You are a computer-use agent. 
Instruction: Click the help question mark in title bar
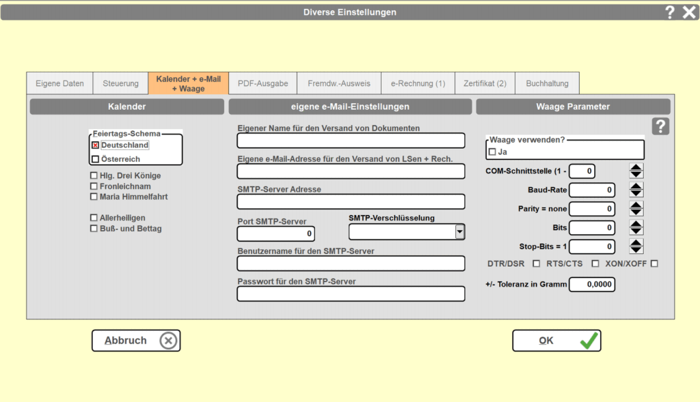670,12
